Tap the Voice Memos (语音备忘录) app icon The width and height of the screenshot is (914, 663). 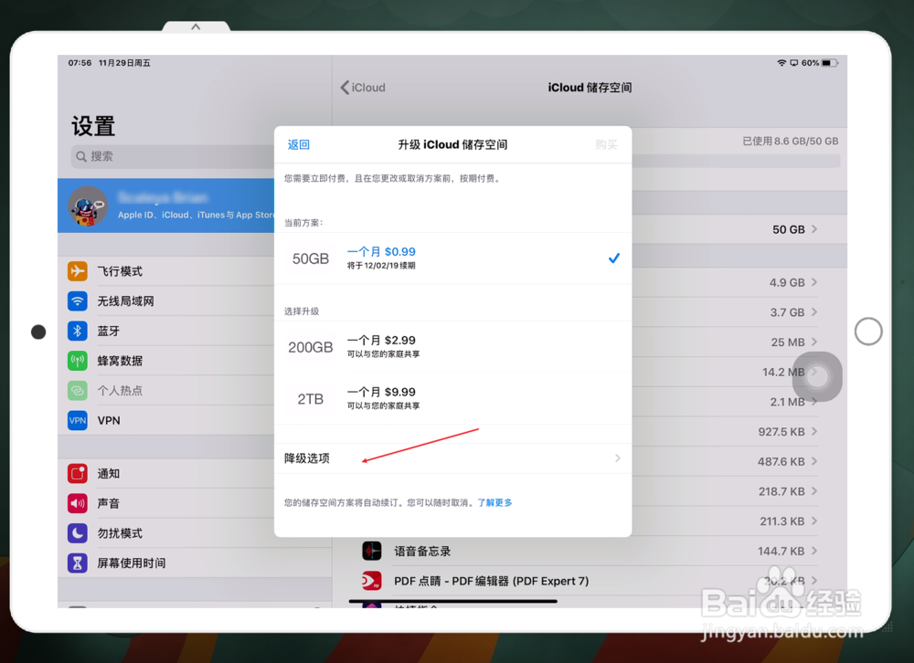[x=372, y=551]
